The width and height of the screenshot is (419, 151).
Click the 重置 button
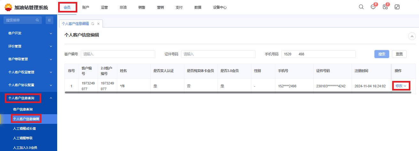[399, 54]
